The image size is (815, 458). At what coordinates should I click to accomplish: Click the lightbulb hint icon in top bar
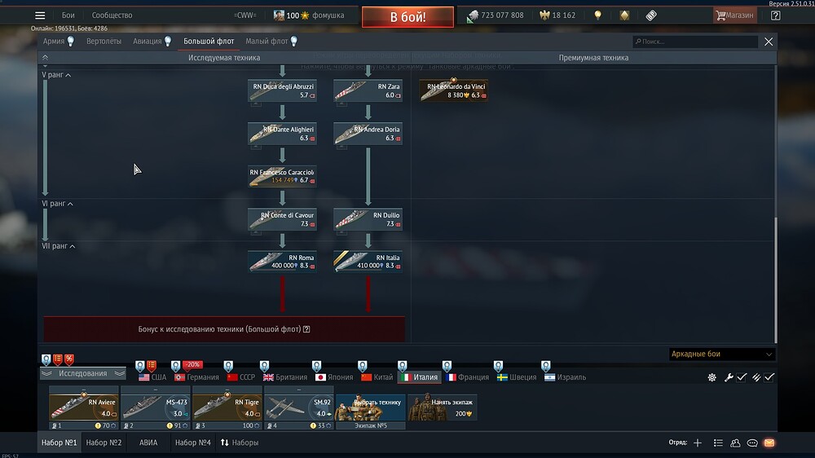597,15
